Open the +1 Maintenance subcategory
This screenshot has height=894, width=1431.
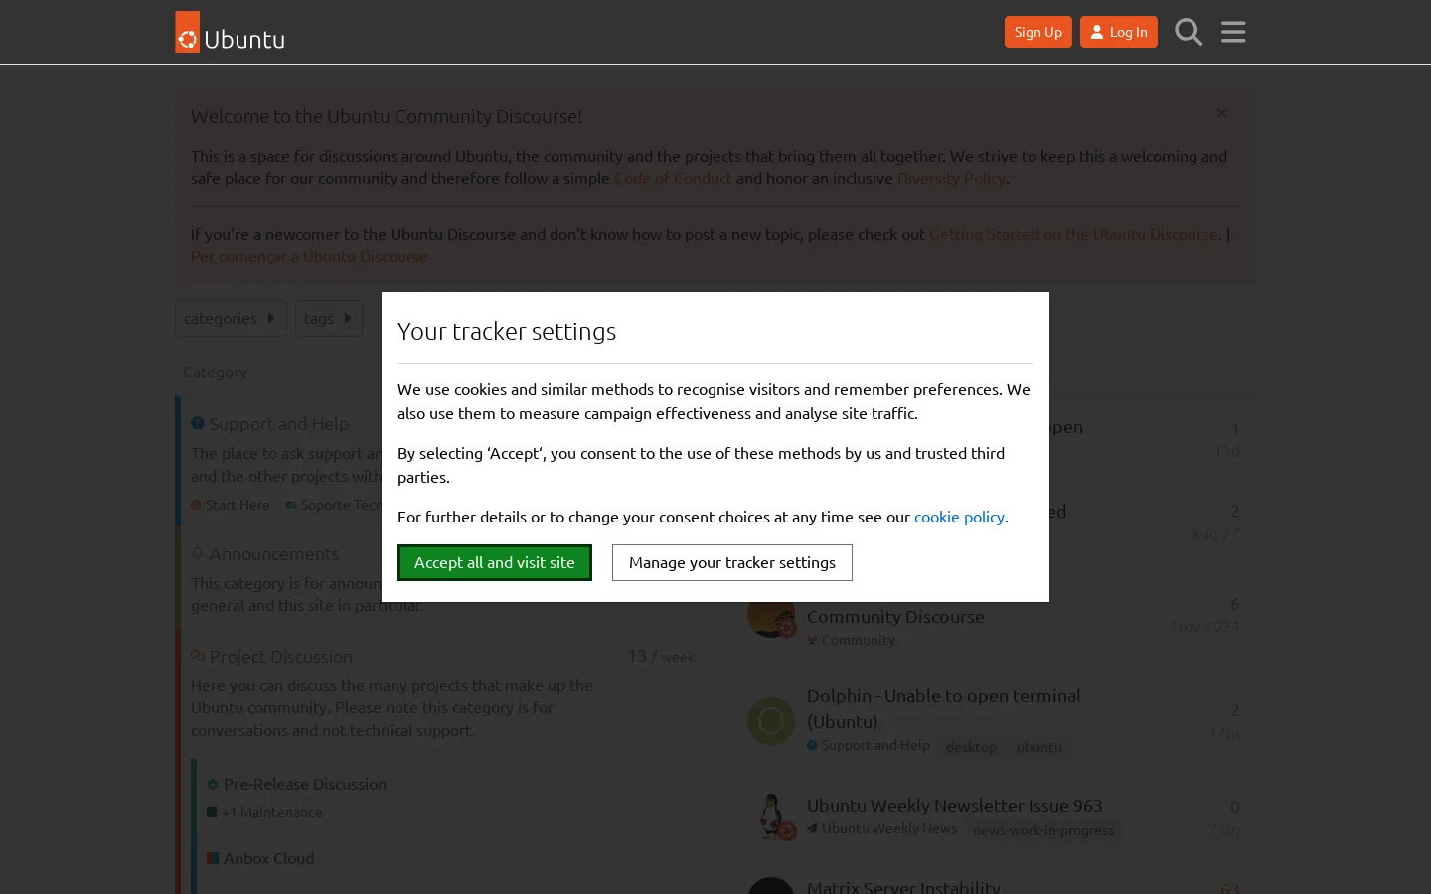[264, 812]
